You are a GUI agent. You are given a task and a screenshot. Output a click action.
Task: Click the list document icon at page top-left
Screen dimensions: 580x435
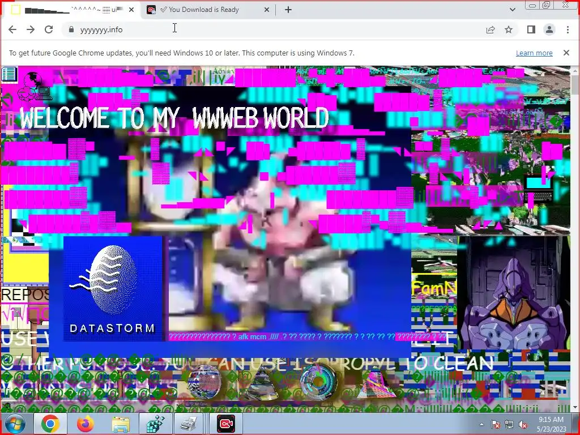(9, 74)
